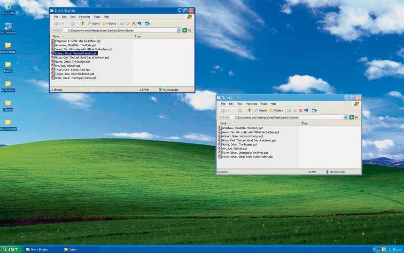404x253 pixels.
Task: Click the taskbar clock
Action: click(395, 249)
